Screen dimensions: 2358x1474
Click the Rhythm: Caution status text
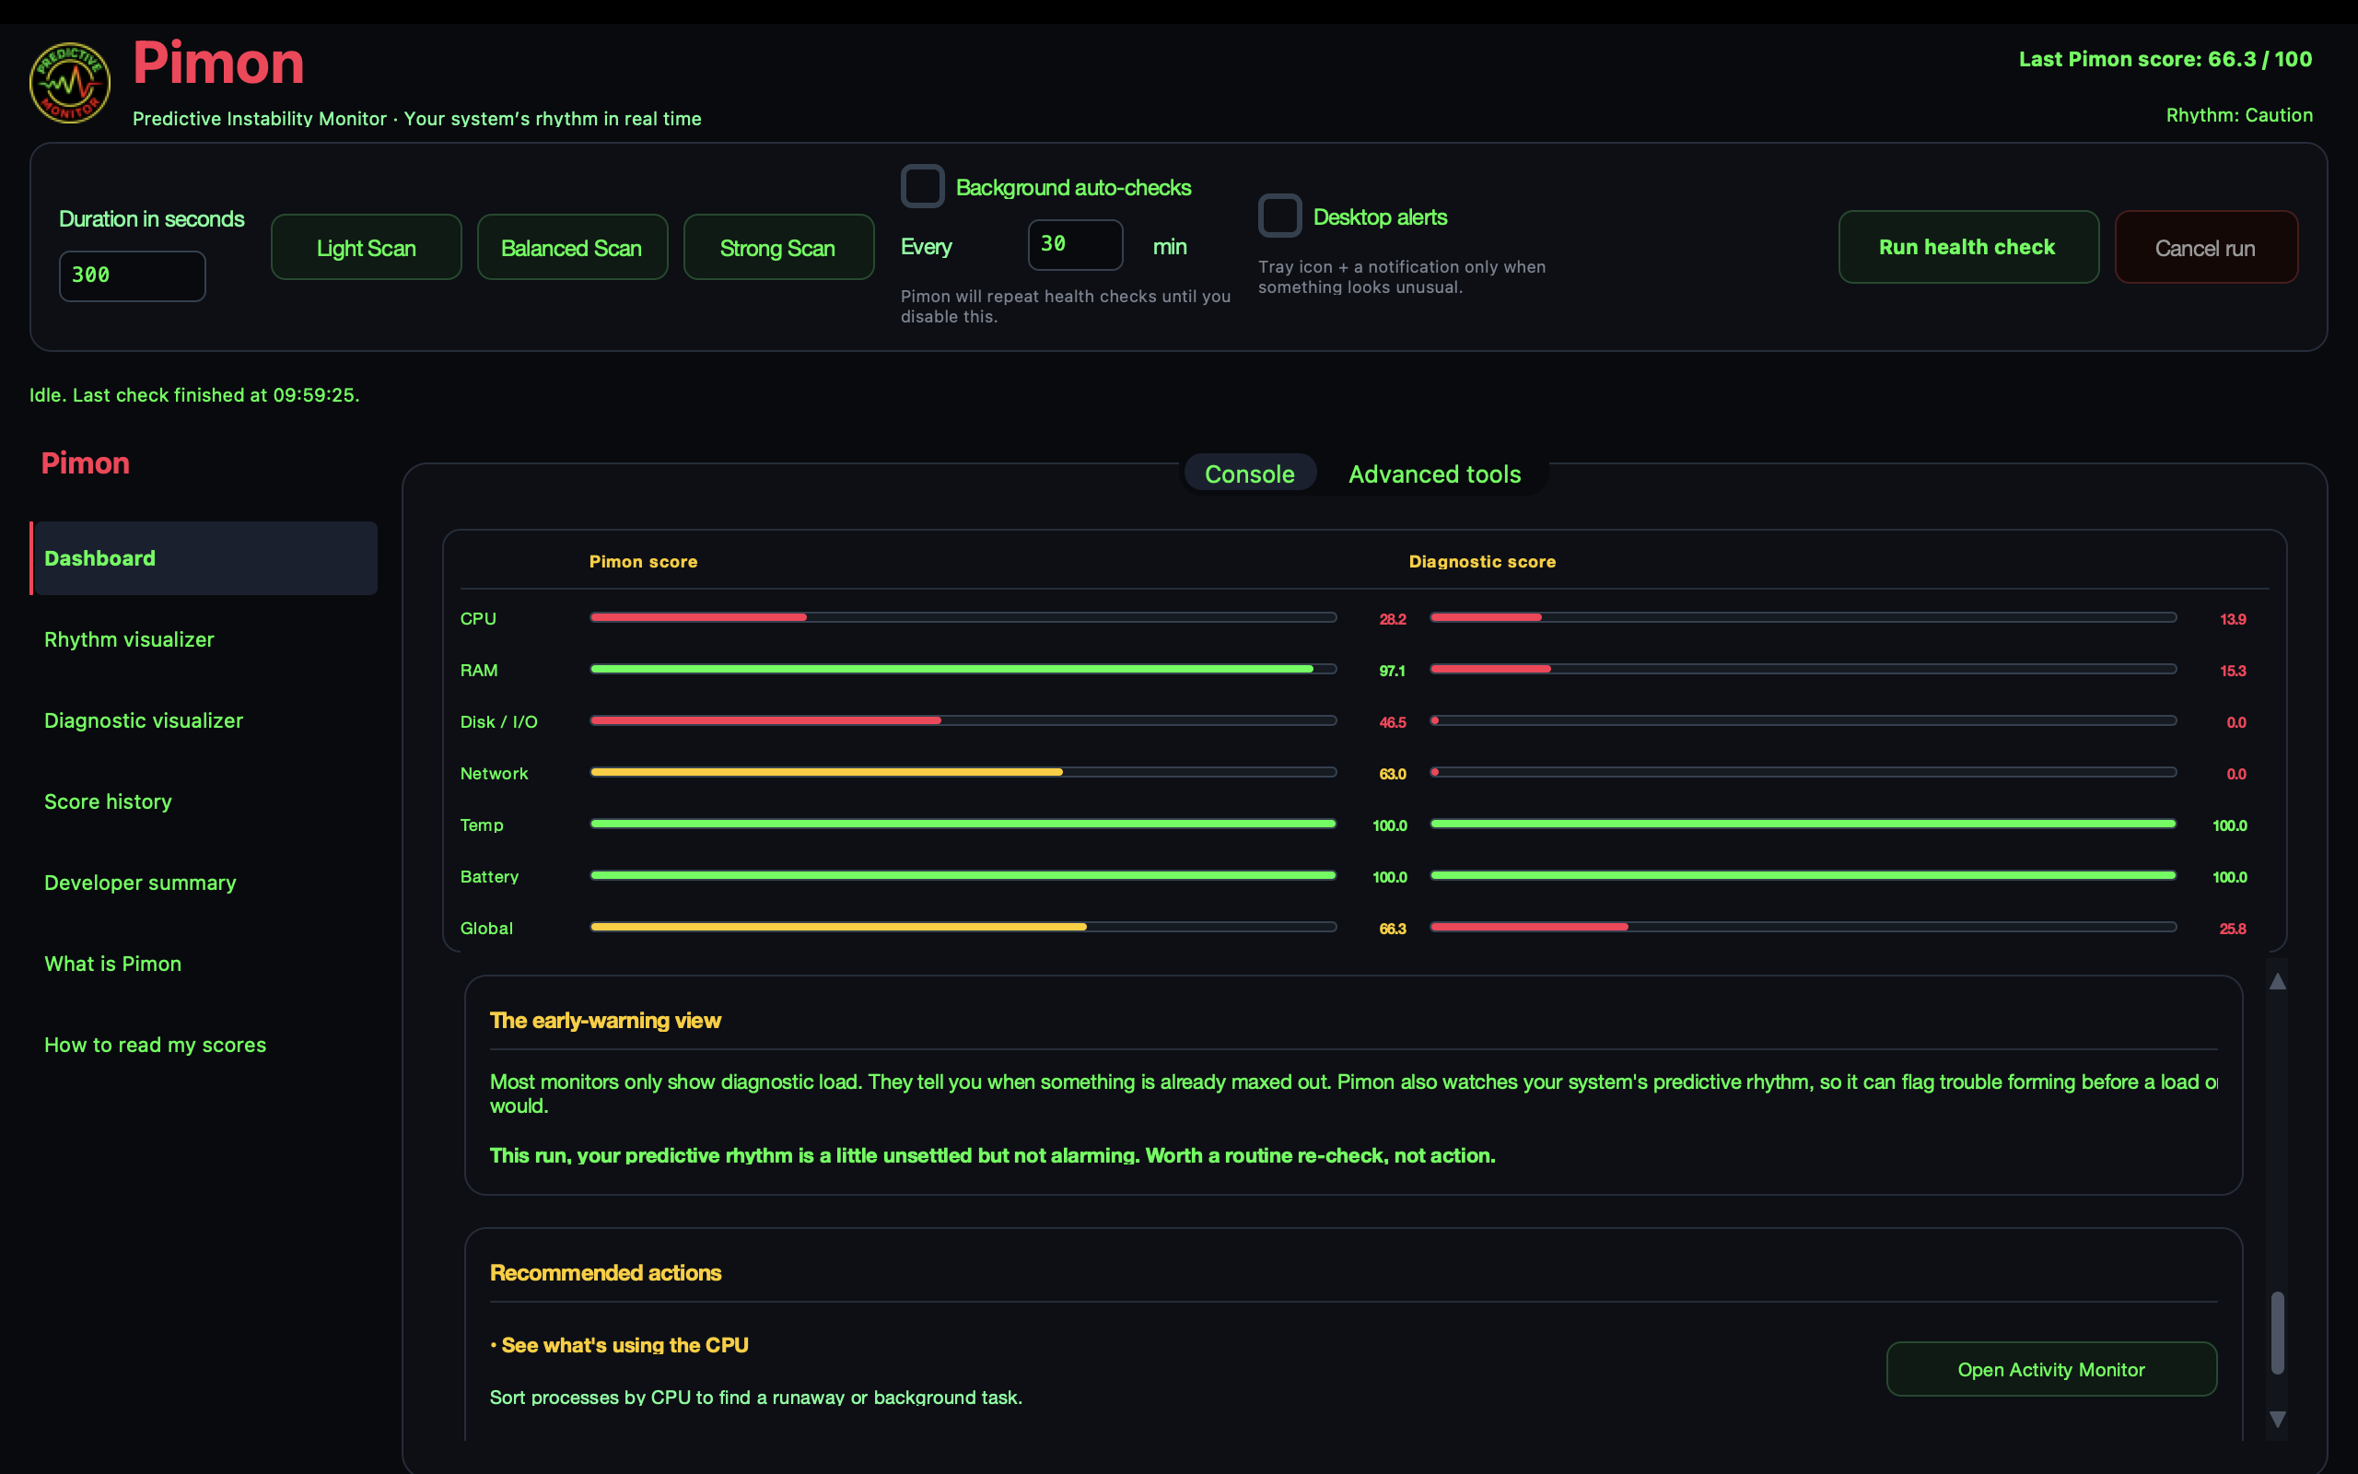(2239, 115)
